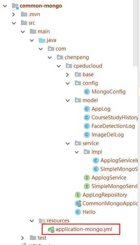Click the vertical scrollbar of project tree
This screenshot has height=245, width=140.
135,33
